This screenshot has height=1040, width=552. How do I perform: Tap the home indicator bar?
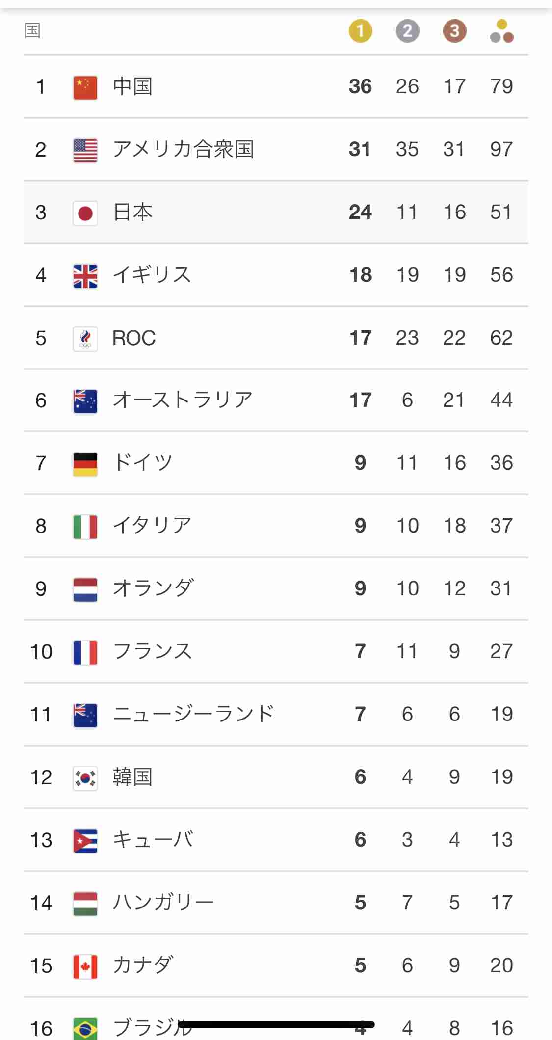click(276, 1024)
